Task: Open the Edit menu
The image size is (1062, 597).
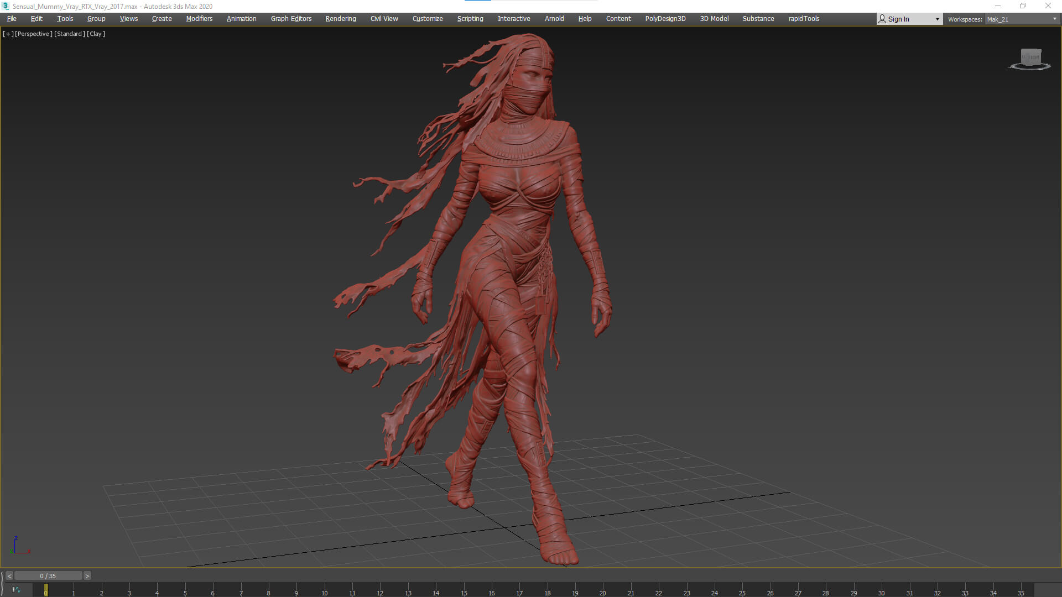Action: 37,19
